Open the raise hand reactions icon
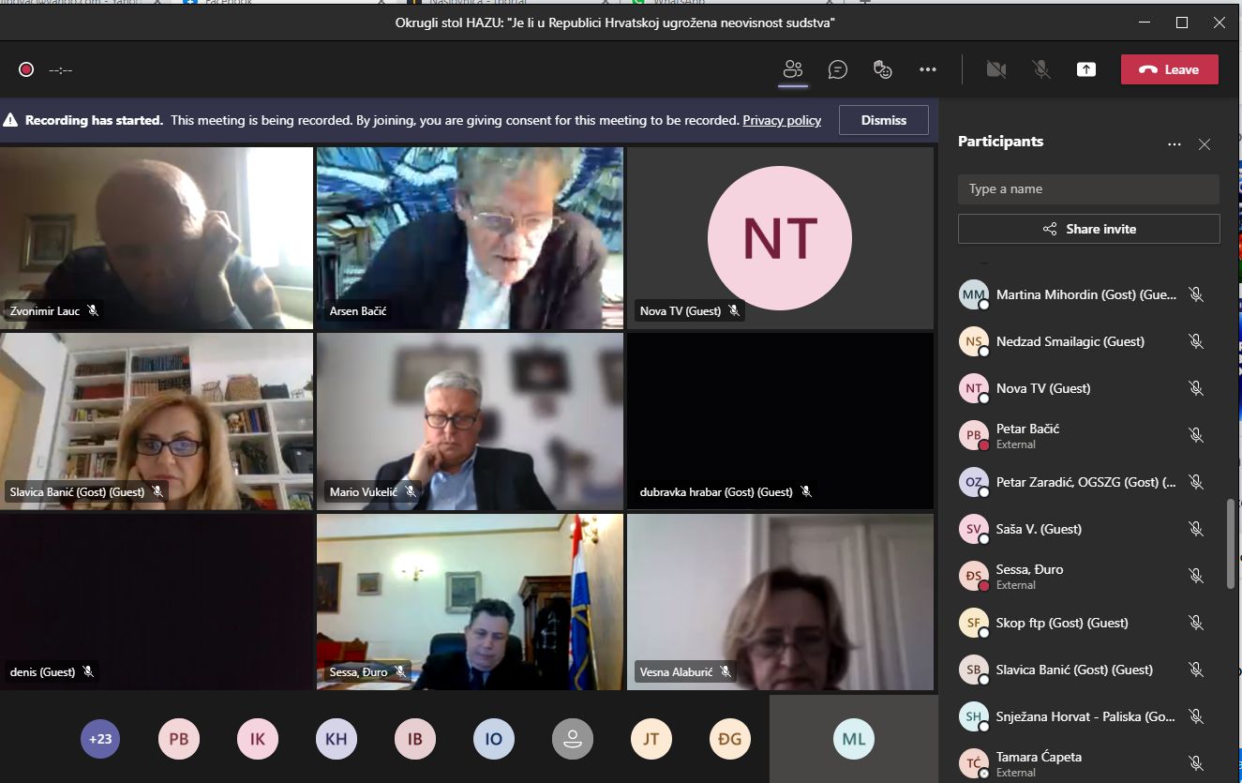This screenshot has height=783, width=1242. coord(882,69)
